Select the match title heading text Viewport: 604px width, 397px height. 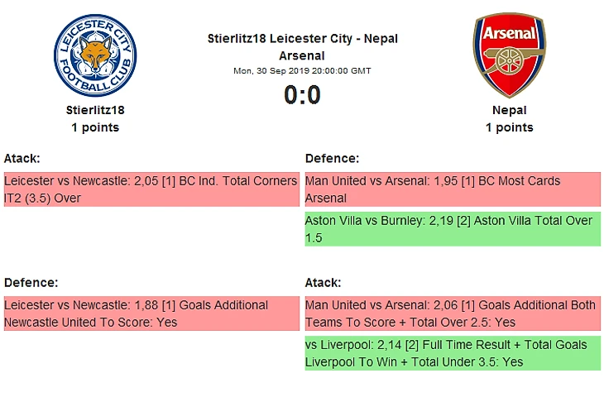tap(301, 46)
